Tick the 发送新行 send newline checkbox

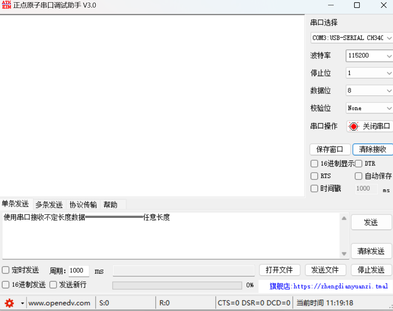[x=53, y=285]
